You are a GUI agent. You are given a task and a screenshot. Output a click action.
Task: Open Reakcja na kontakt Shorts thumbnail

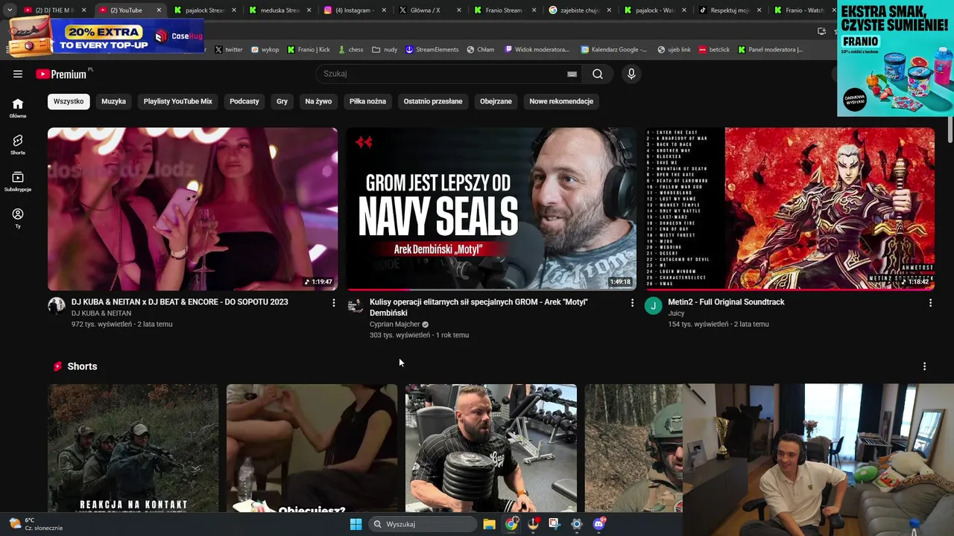[x=133, y=448]
